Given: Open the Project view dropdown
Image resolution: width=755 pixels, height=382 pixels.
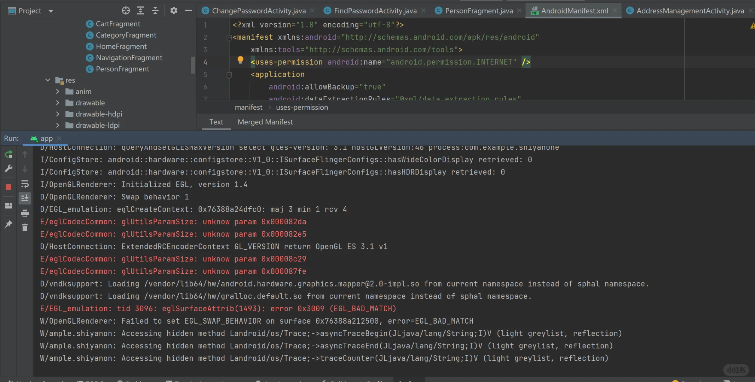Looking at the screenshot, I should (51, 11).
